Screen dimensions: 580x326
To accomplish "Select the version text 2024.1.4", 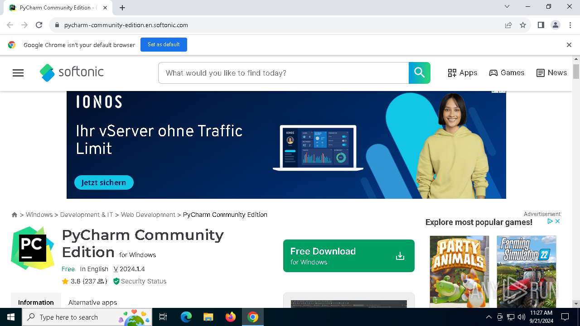I will (x=132, y=269).
